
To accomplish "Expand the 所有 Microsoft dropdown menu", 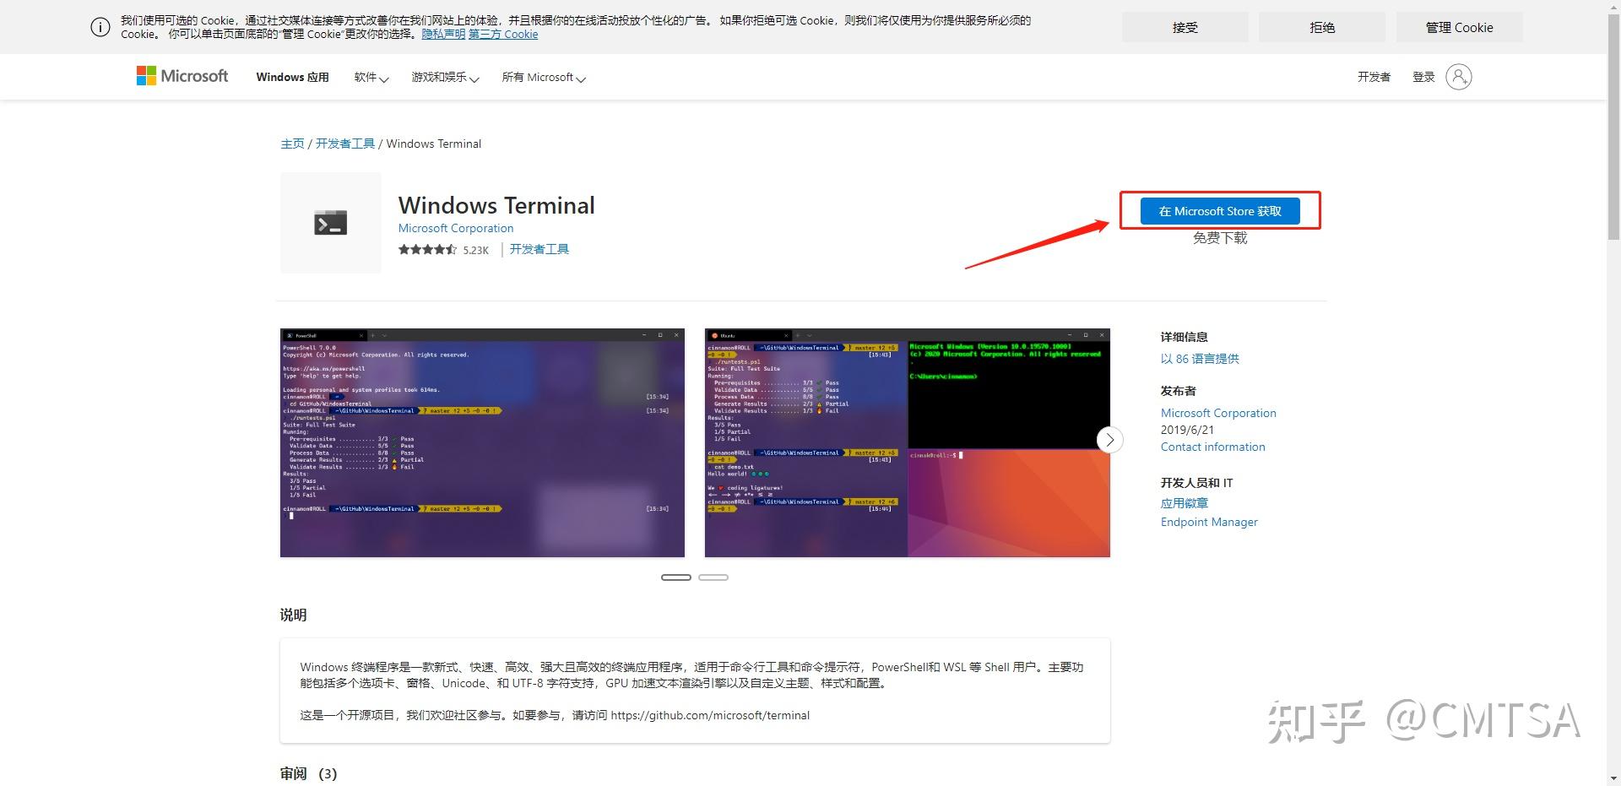I will 544,77.
